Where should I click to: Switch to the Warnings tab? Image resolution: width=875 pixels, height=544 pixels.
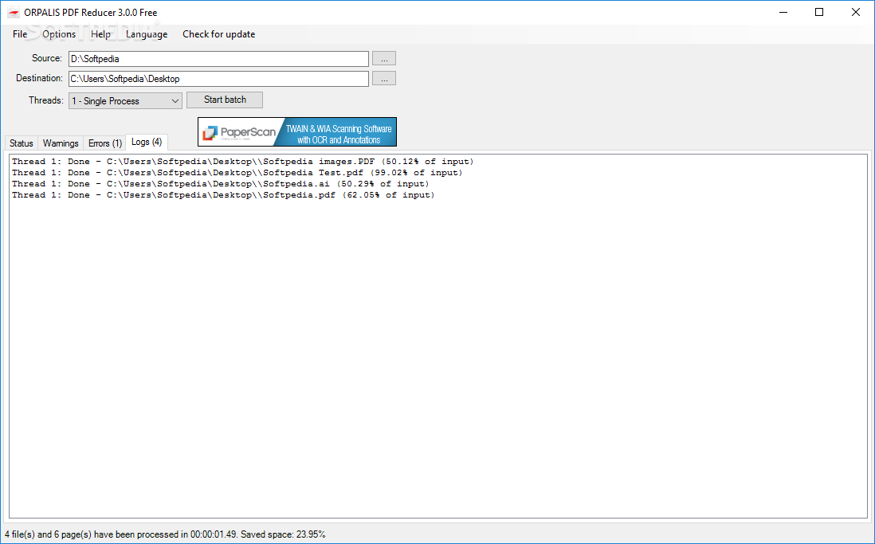click(61, 143)
